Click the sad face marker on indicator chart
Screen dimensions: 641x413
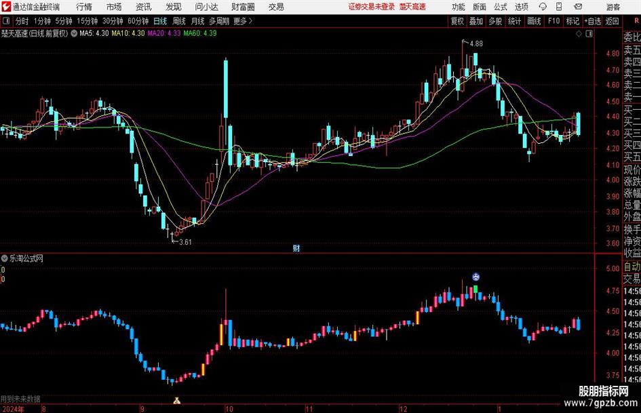tap(475, 277)
